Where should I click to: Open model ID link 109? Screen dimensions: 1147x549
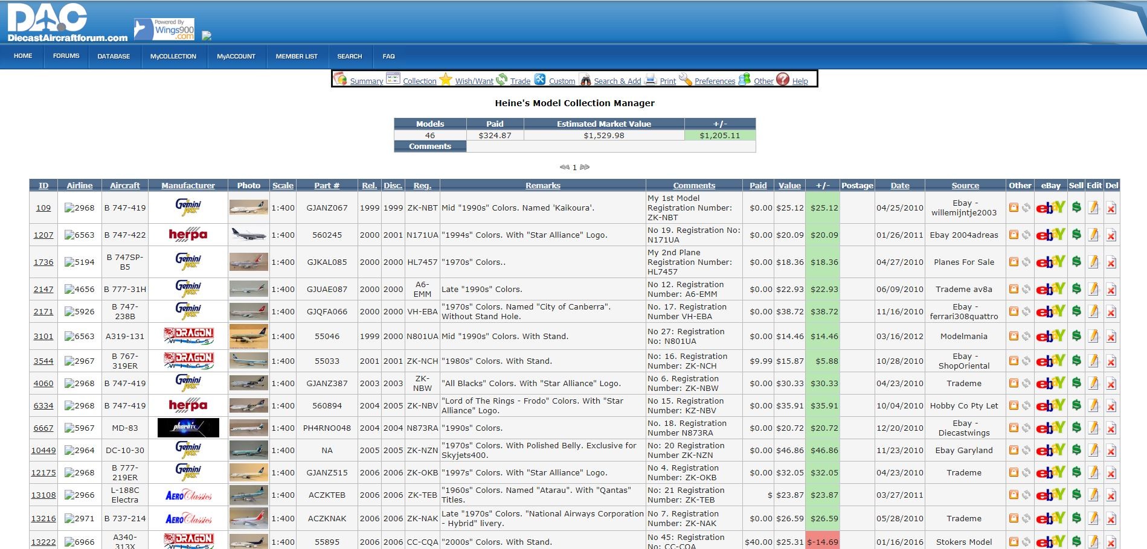coord(43,208)
